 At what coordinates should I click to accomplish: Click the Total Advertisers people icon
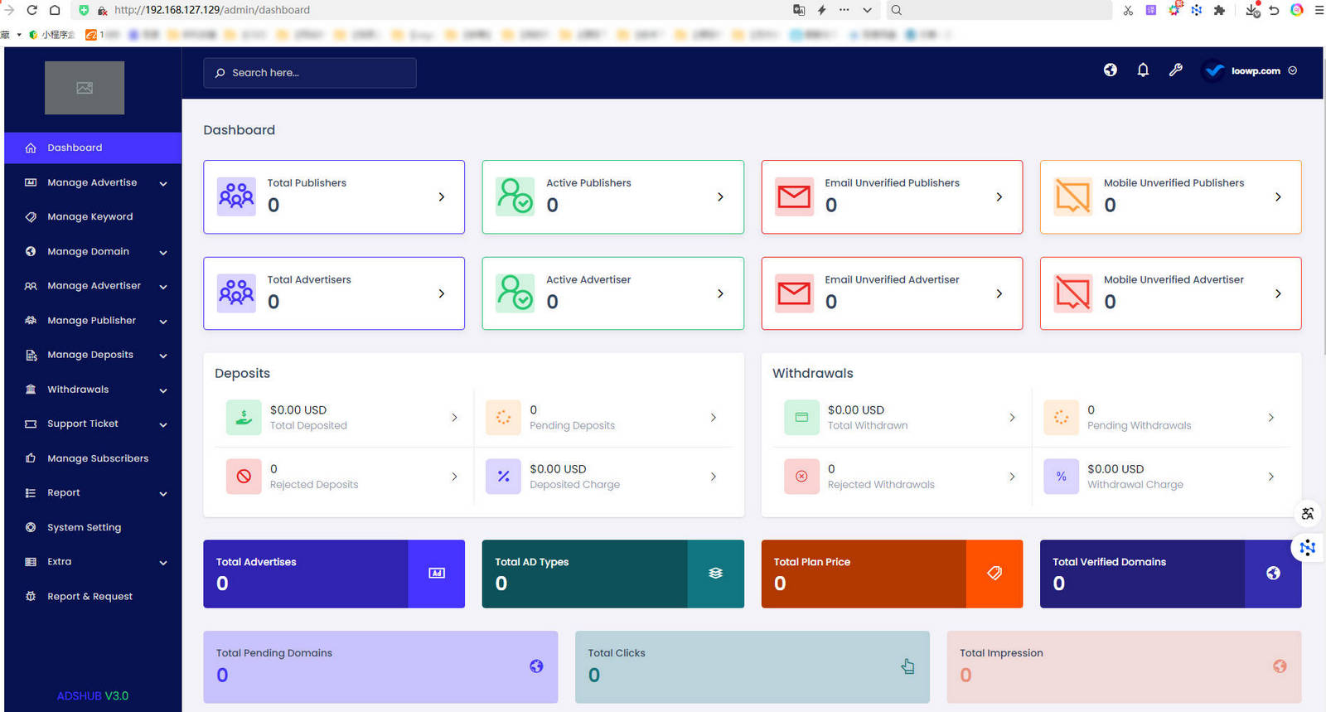click(x=236, y=293)
